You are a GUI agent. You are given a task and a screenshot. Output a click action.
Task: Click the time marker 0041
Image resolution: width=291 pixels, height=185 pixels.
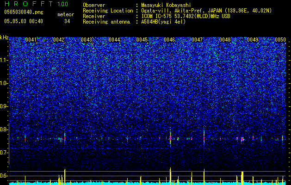point(31,40)
